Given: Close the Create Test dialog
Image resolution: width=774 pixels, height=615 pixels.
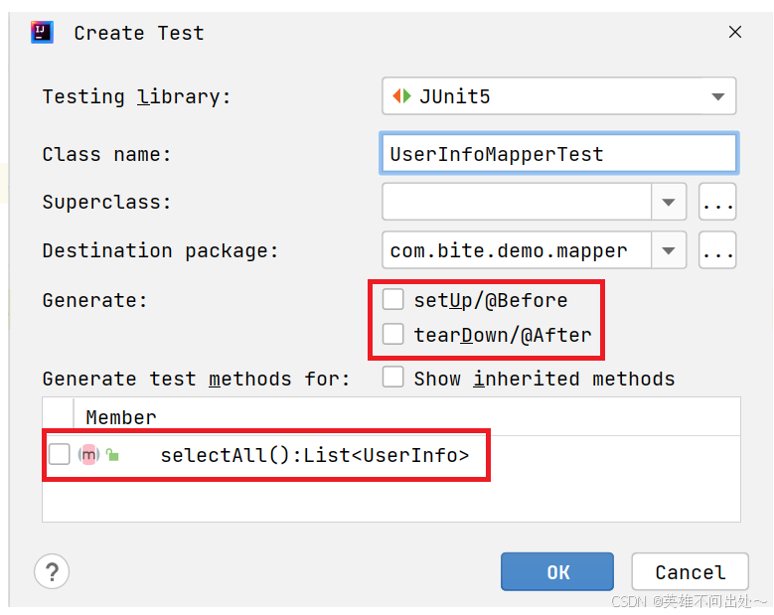Looking at the screenshot, I should pos(735,32).
